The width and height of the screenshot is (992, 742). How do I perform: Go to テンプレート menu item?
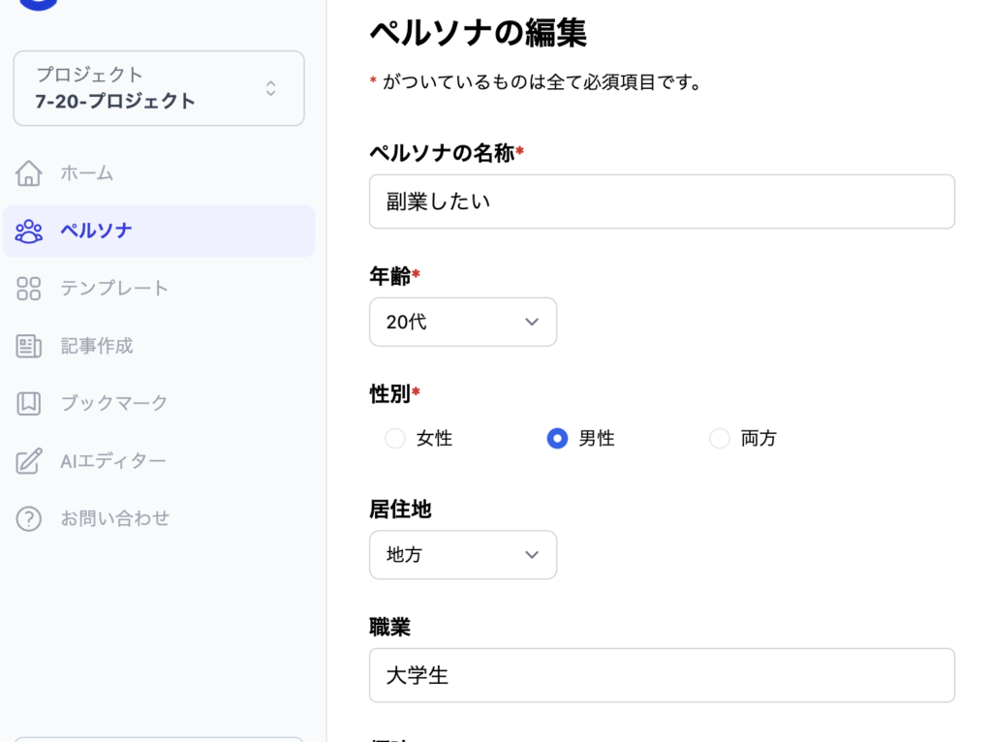pos(114,288)
